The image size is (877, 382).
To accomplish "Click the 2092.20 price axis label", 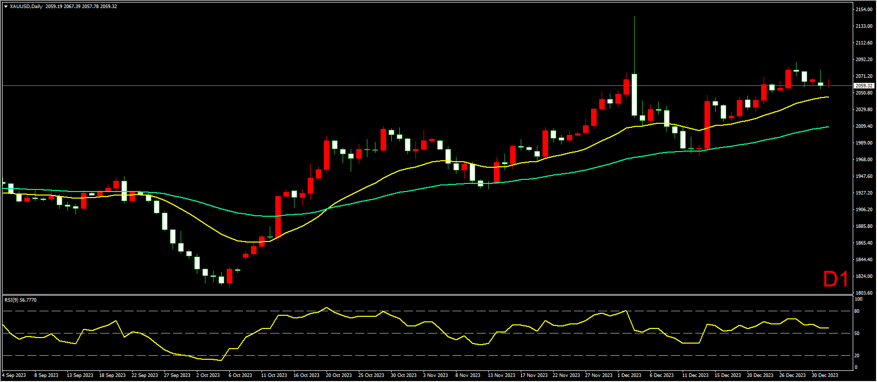I will pos(864,60).
